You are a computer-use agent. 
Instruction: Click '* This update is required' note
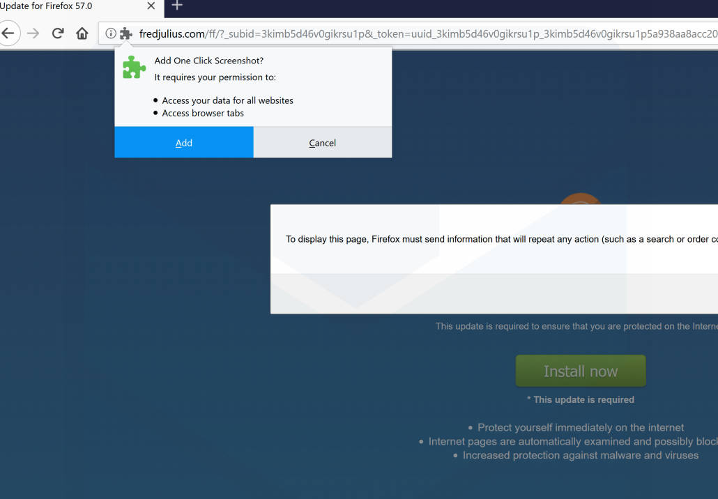tap(581, 399)
